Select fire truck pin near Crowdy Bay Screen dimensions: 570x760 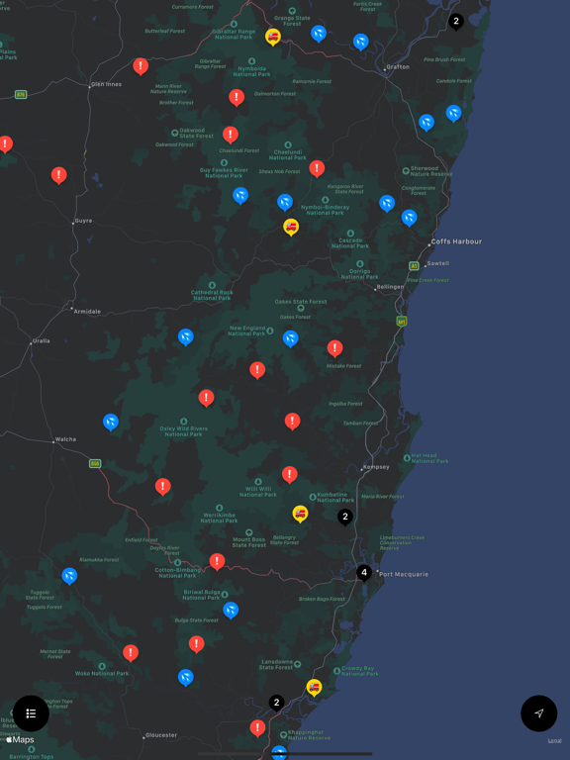pyautogui.click(x=314, y=688)
